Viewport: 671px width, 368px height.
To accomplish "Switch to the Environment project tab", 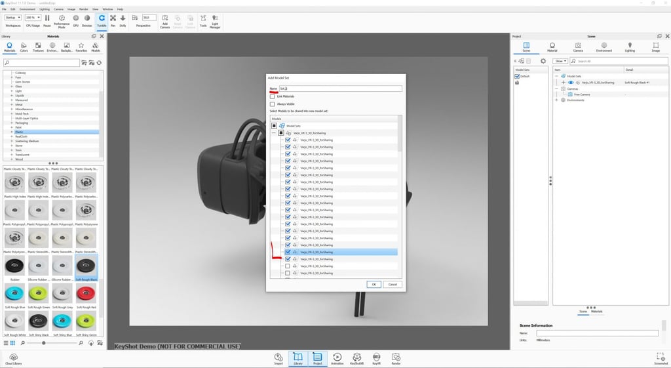I will coord(604,46).
